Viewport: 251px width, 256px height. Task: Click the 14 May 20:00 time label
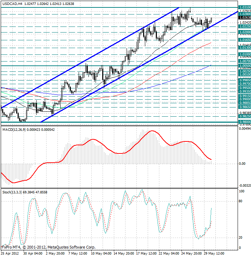[124, 254]
